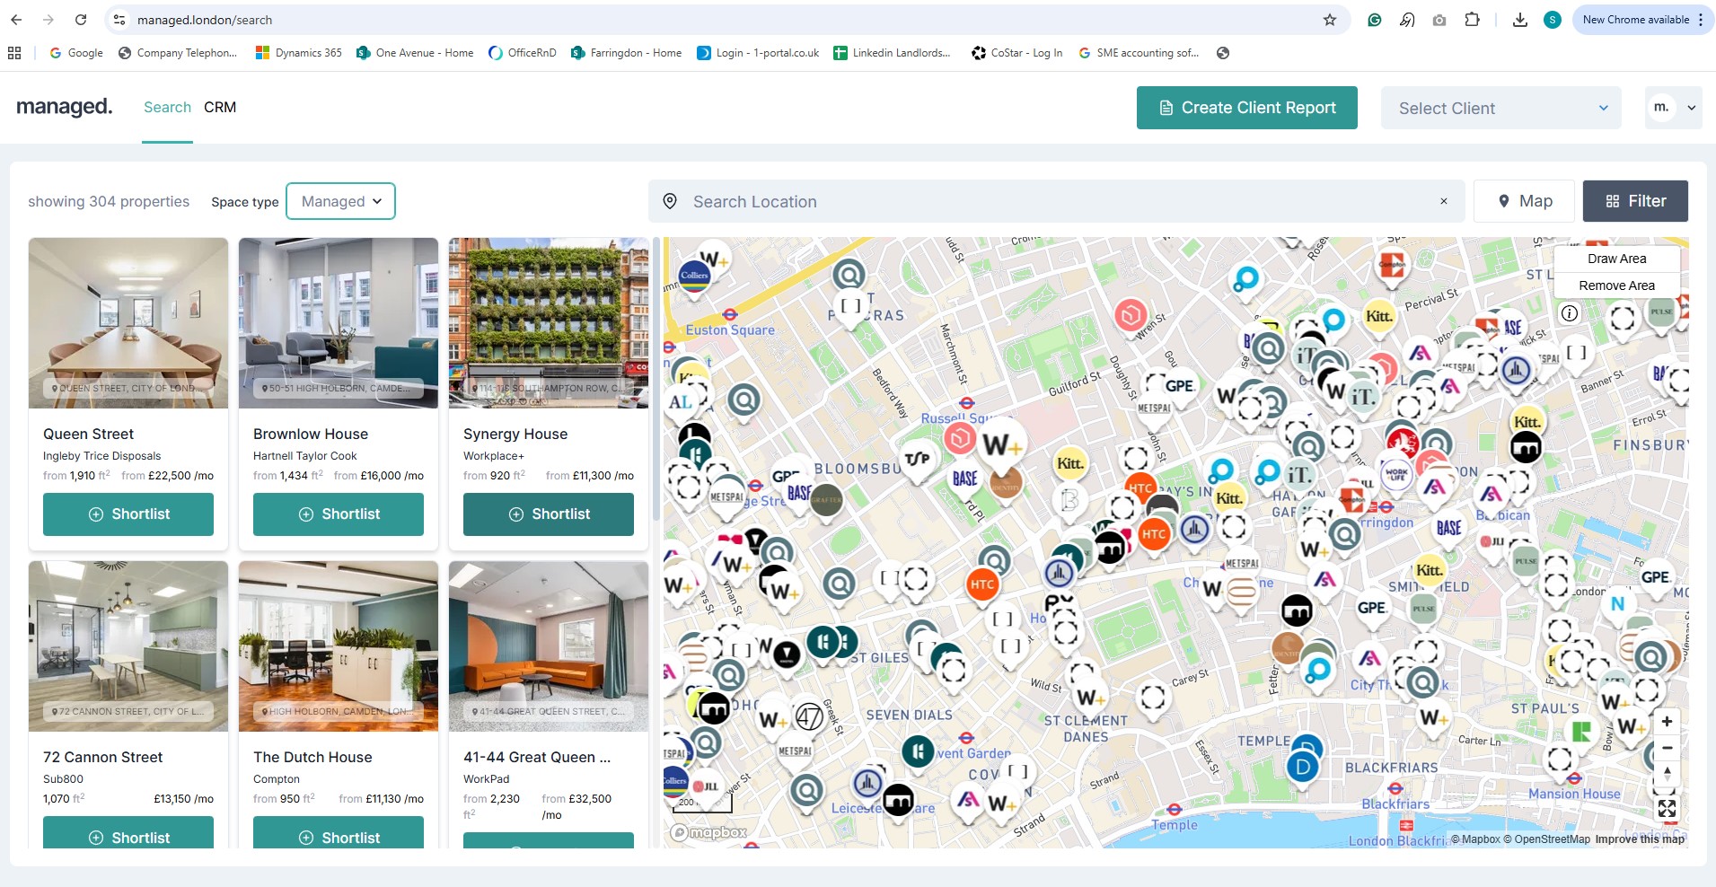Select the Search tab
This screenshot has width=1716, height=887.
pyautogui.click(x=167, y=107)
